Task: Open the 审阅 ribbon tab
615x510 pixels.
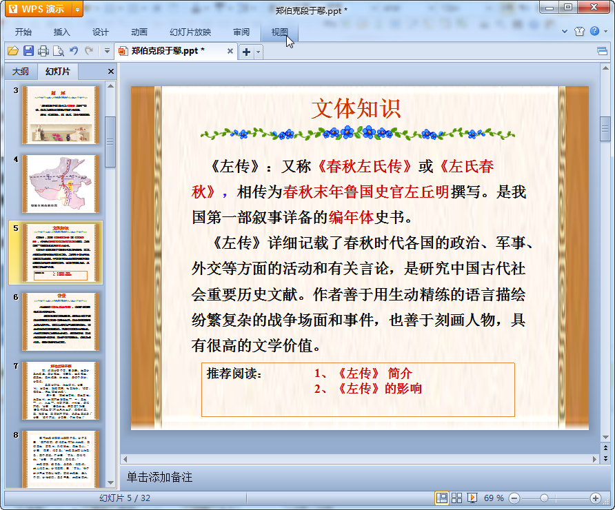Action: click(241, 32)
